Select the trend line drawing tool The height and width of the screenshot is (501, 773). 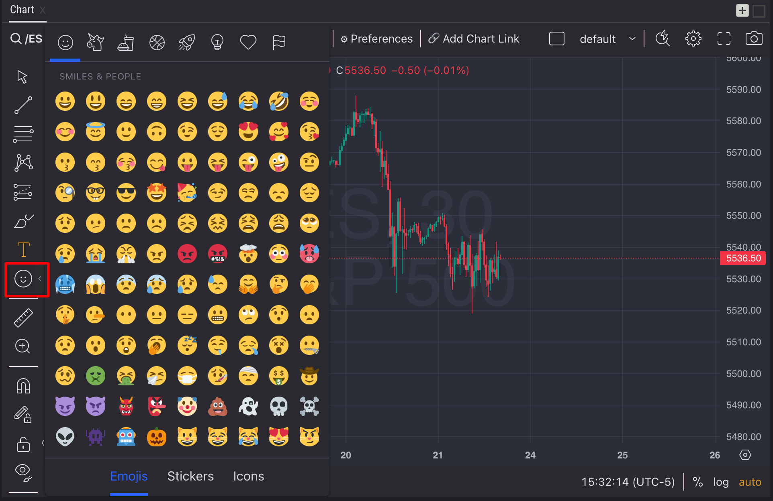pyautogui.click(x=23, y=105)
